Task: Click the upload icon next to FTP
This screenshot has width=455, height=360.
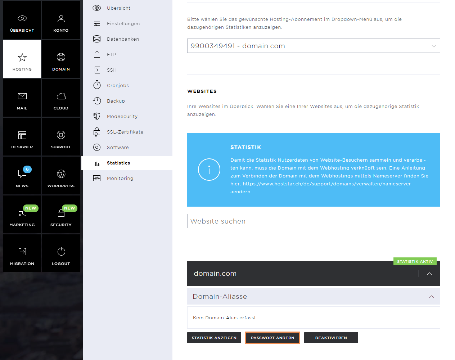Action: click(x=97, y=54)
